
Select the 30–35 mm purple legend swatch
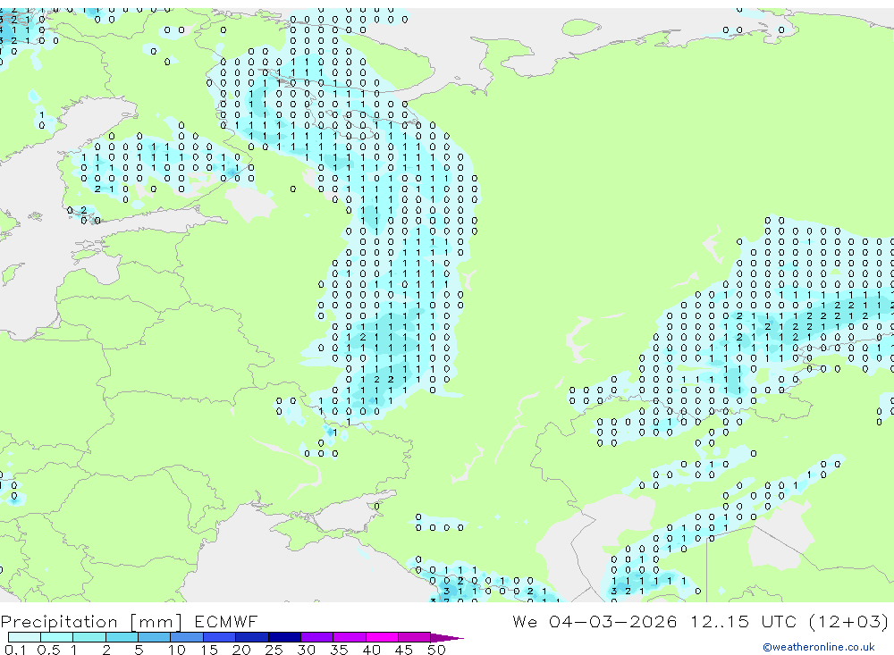317,637
